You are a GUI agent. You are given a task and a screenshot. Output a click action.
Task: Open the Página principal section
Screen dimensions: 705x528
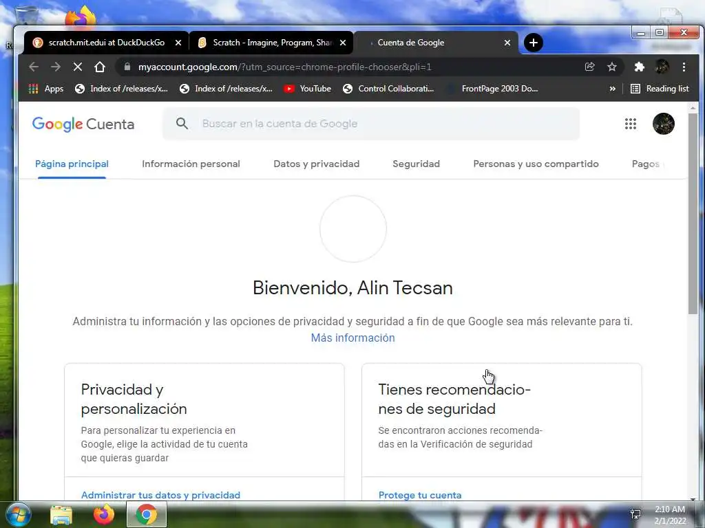72,164
